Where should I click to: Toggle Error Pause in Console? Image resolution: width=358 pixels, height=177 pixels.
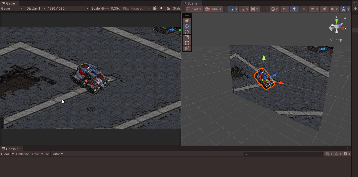pyautogui.click(x=40, y=154)
